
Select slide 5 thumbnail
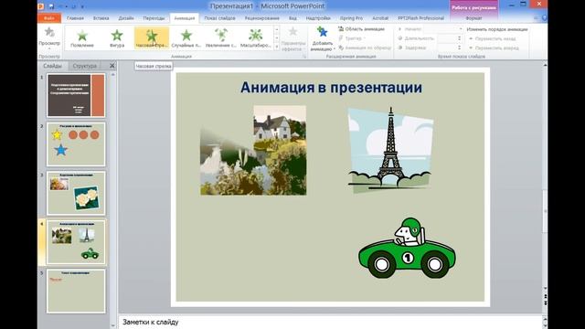pos(76,292)
